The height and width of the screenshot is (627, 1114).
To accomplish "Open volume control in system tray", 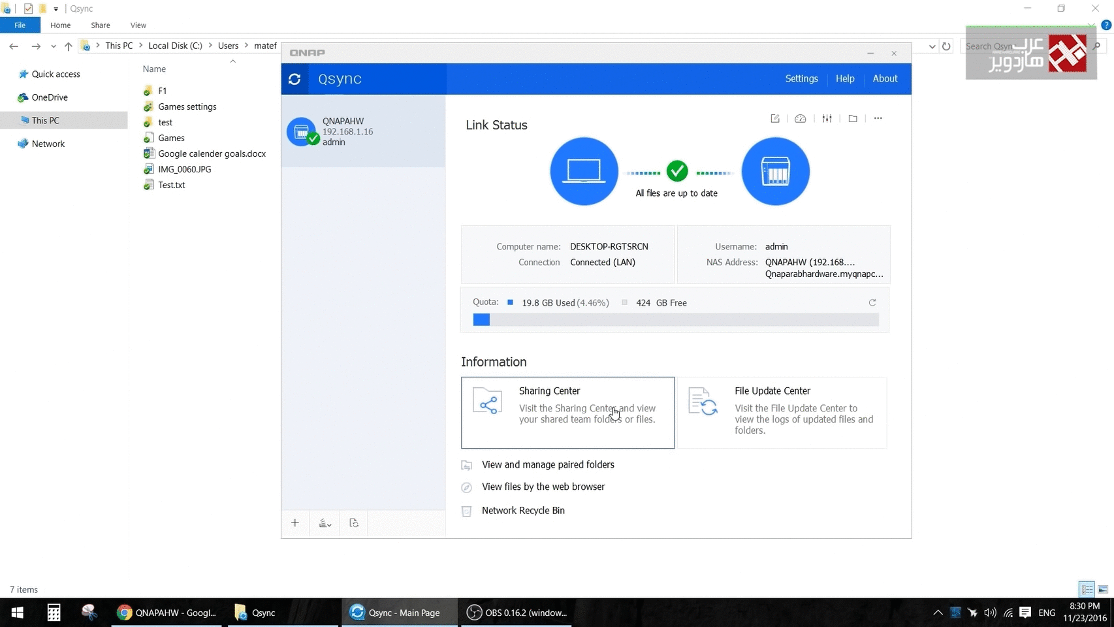I will pyautogui.click(x=990, y=613).
